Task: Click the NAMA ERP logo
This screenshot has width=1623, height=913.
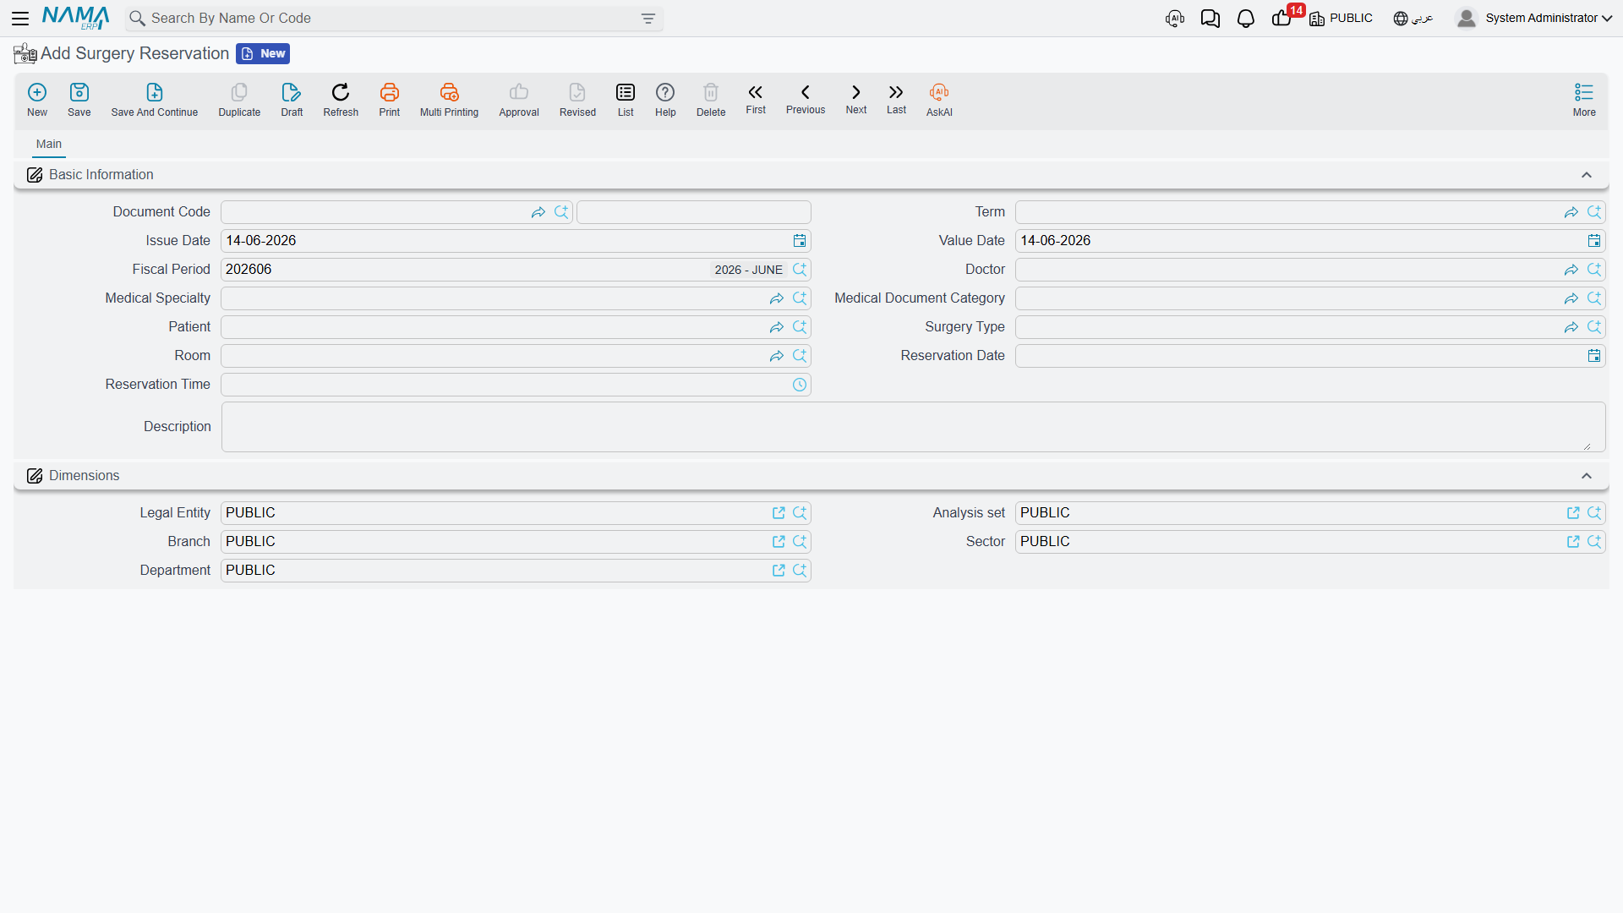Action: coord(76,18)
